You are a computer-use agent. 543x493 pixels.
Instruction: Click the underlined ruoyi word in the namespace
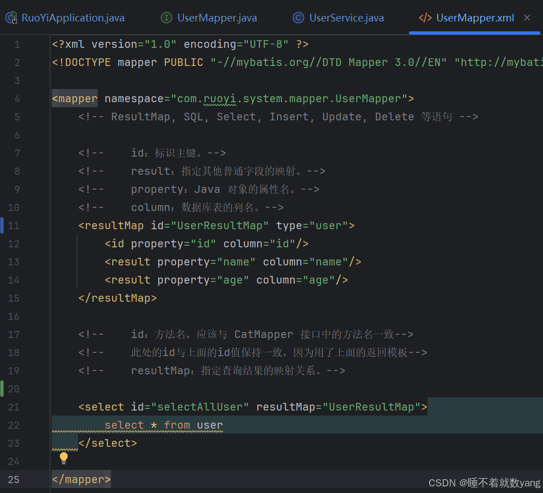[x=219, y=98]
